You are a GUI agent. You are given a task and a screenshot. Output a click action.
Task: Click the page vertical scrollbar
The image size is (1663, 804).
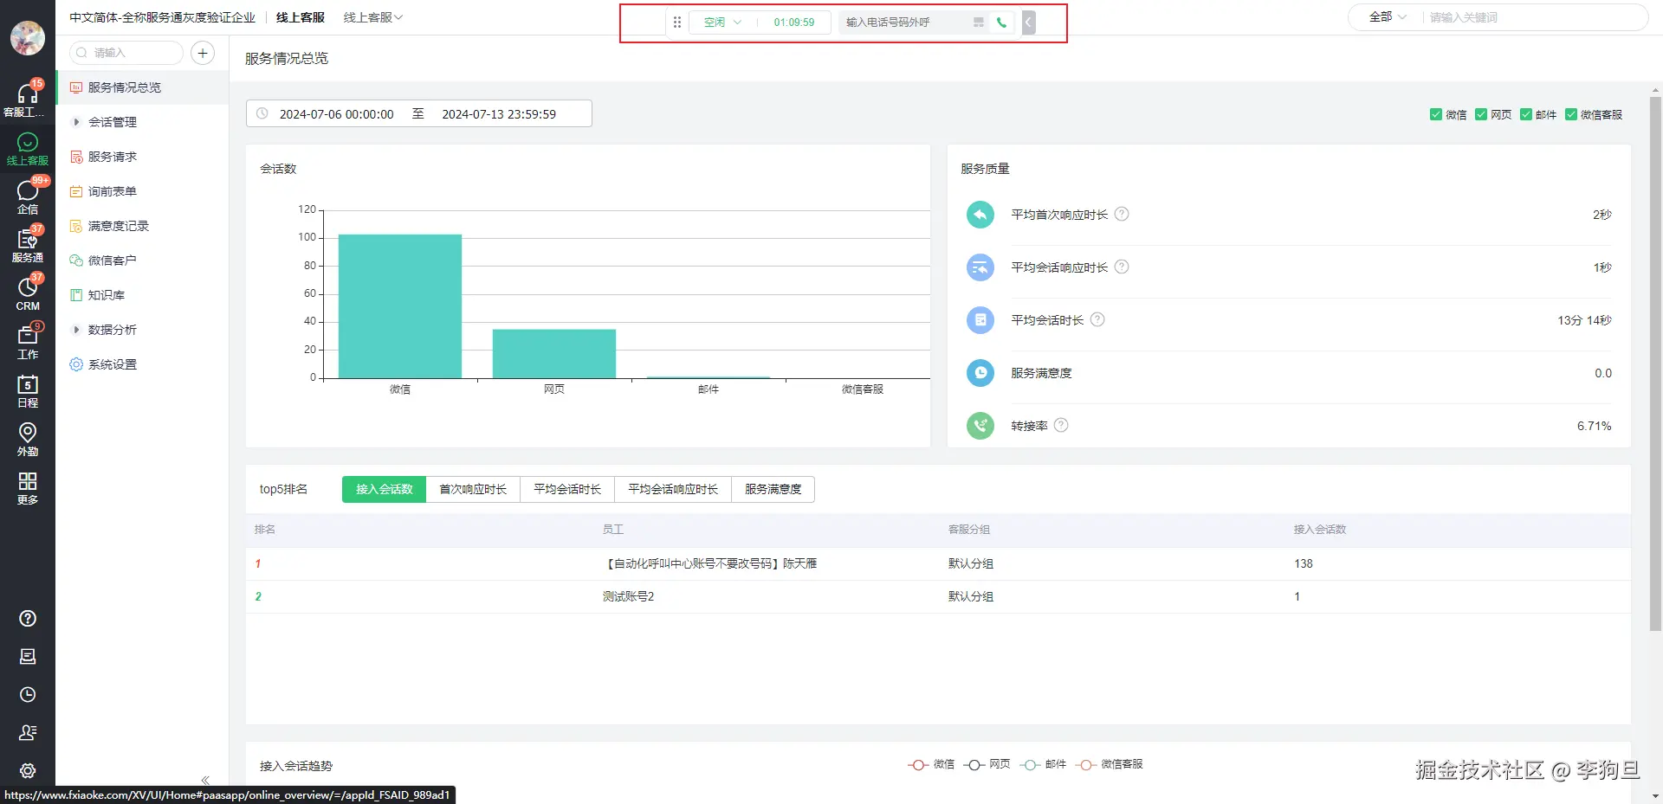point(1655,363)
